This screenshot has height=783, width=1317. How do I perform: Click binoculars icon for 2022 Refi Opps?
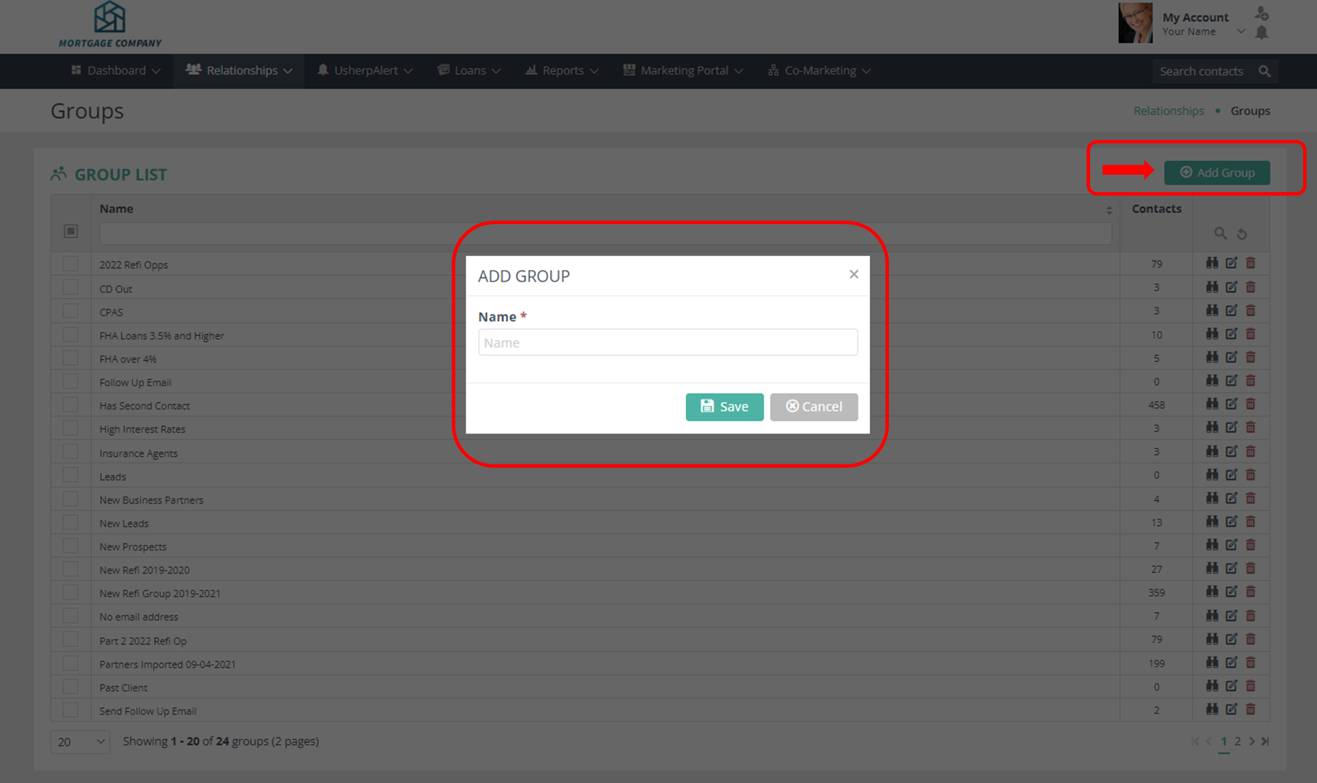pos(1212,263)
